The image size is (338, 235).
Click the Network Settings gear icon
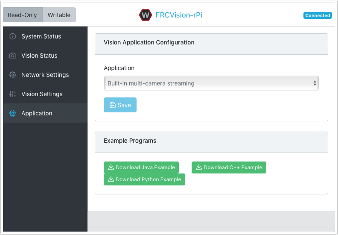click(x=13, y=75)
